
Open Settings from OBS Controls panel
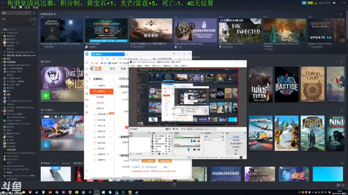point(236,150)
